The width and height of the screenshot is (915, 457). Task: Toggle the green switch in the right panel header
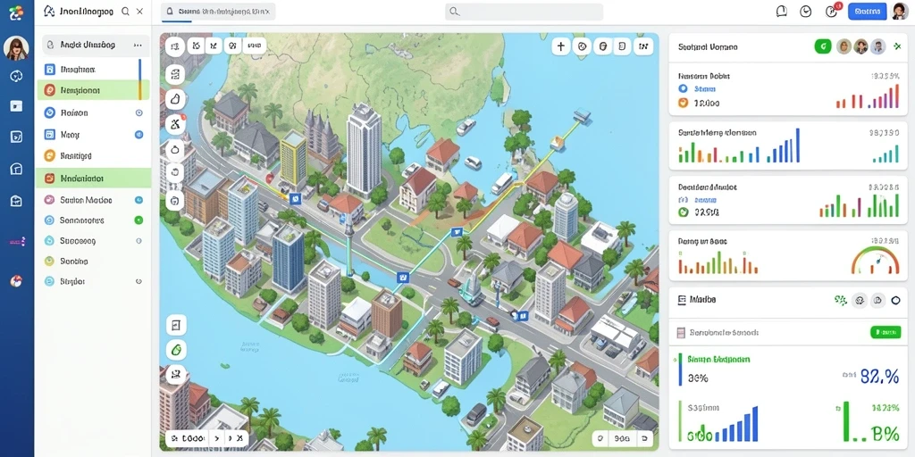[x=823, y=46]
